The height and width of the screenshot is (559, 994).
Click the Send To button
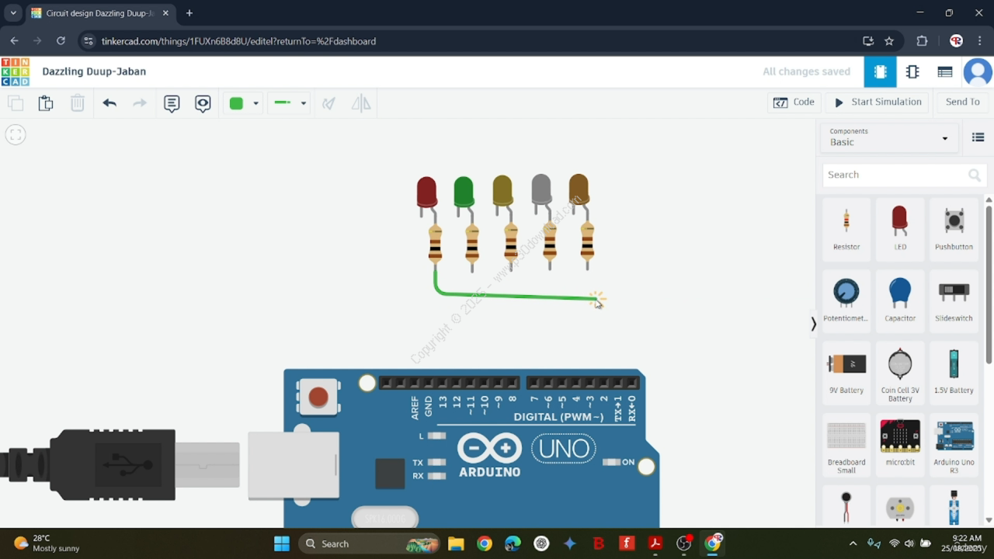962,102
